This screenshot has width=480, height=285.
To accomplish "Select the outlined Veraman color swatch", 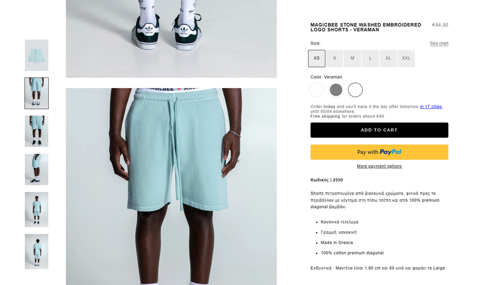I will click(x=355, y=90).
